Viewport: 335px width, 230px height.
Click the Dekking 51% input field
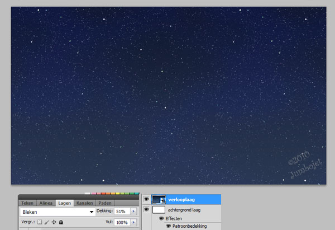122,212
